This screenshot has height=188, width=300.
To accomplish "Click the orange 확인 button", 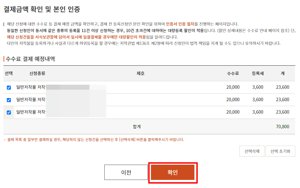I will 173,172.
